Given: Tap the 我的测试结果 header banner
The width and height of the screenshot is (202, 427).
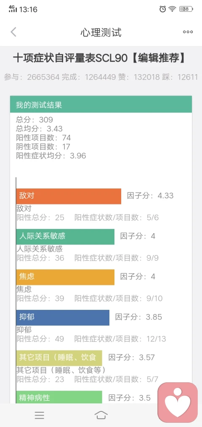Looking at the screenshot, I should click(x=101, y=104).
